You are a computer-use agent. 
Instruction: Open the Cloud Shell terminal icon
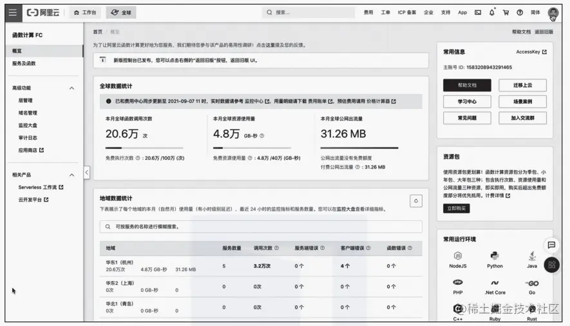click(x=478, y=12)
